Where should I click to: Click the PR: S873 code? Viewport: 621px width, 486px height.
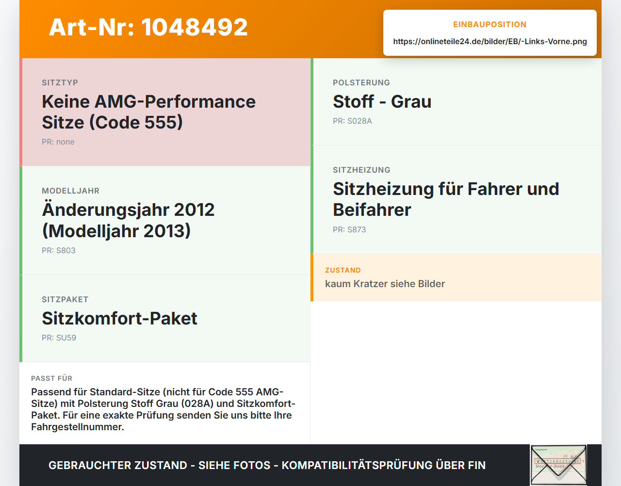tap(349, 230)
